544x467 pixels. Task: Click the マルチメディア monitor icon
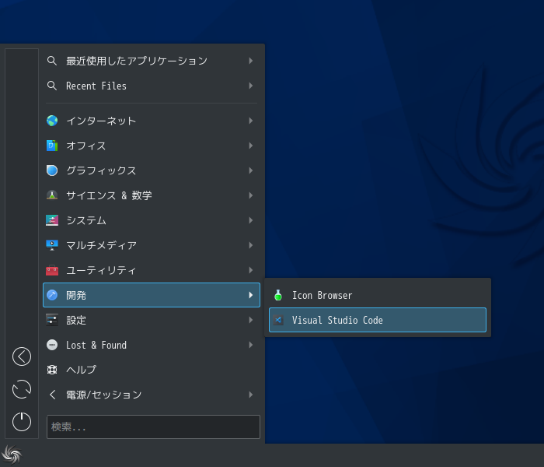point(52,245)
